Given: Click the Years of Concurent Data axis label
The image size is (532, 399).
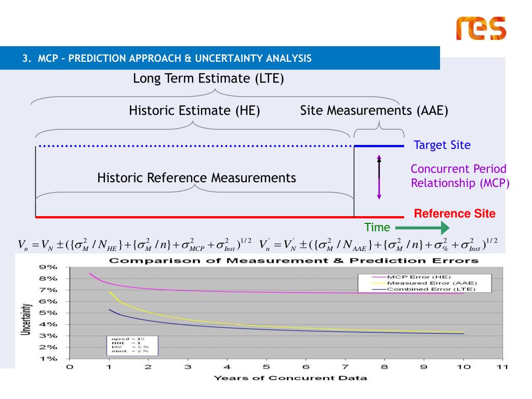Looking at the screenshot, I should [290, 378].
